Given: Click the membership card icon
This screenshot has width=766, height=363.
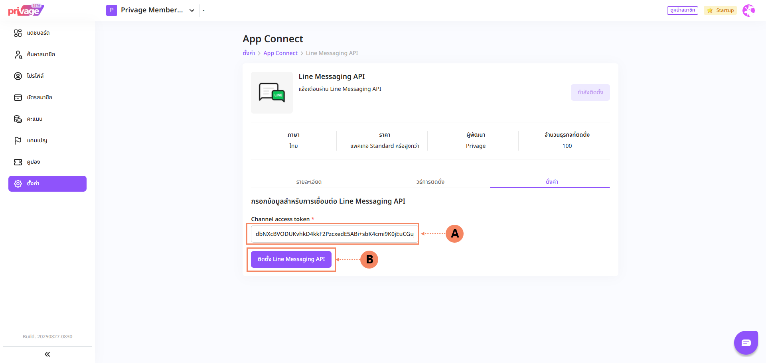Looking at the screenshot, I should coord(18,98).
